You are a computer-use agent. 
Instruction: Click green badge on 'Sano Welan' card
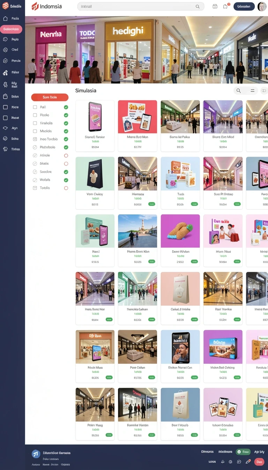click(194, 261)
